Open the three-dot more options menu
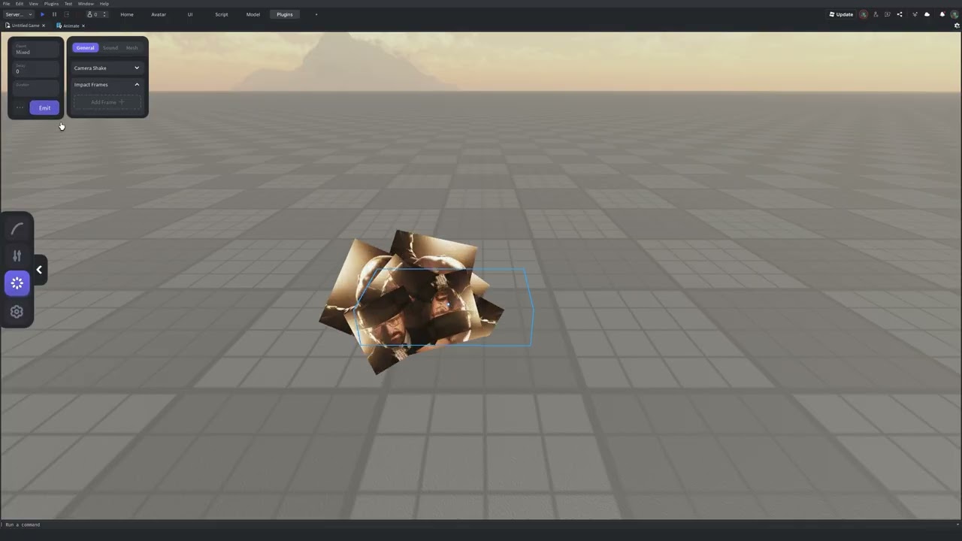The image size is (962, 541). 20,108
